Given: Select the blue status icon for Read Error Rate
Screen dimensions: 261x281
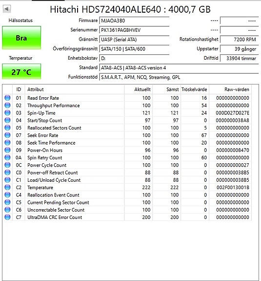Looking at the screenshot, I should coord(7,98).
